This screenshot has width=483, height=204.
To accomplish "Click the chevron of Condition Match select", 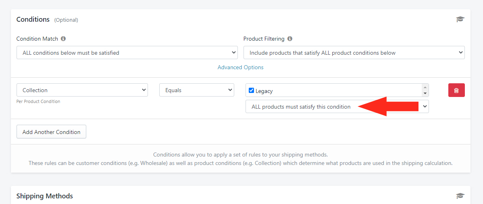I will pos(233,53).
